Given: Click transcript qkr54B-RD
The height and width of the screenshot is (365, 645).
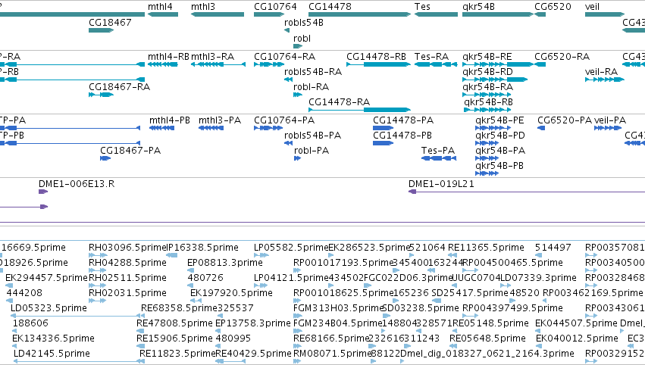Looking at the screenshot, I should 487,72.
